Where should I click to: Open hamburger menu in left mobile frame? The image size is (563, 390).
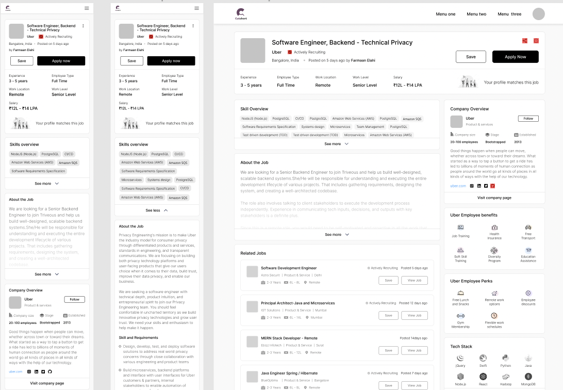coord(87,8)
